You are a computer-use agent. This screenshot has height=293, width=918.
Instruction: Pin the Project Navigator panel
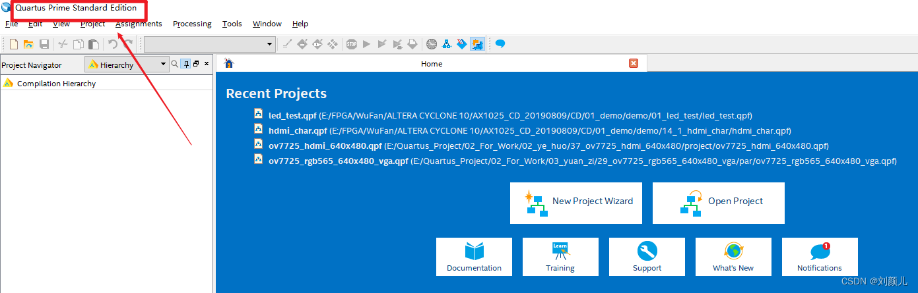coord(187,64)
